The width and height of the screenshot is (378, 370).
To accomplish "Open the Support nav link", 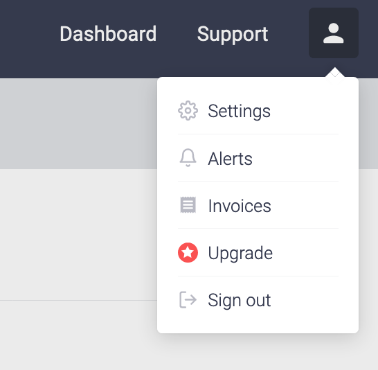I will click(233, 35).
